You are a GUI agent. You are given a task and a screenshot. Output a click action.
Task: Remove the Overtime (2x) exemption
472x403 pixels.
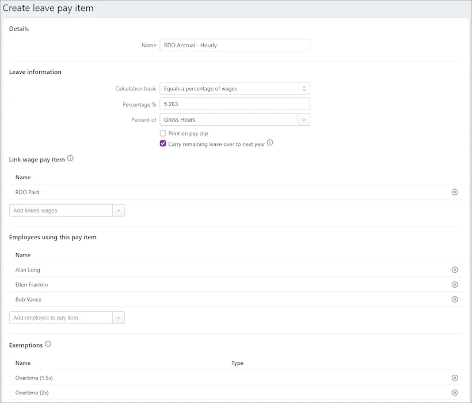coord(455,393)
